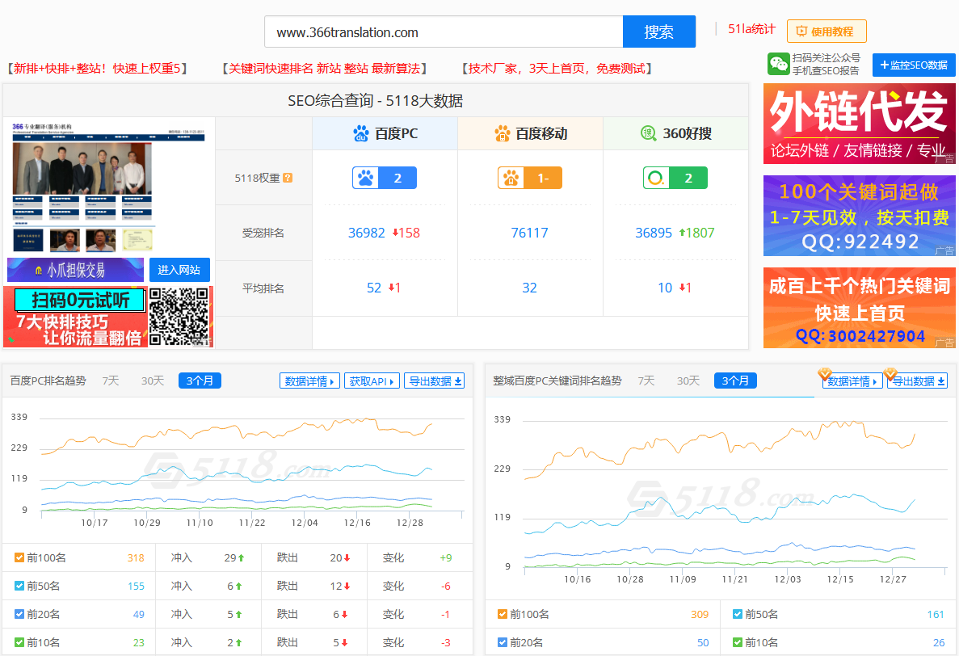This screenshot has height=656, width=959.
Task: Select 30天 tab in 百度PC排名趋势
Action: (153, 381)
